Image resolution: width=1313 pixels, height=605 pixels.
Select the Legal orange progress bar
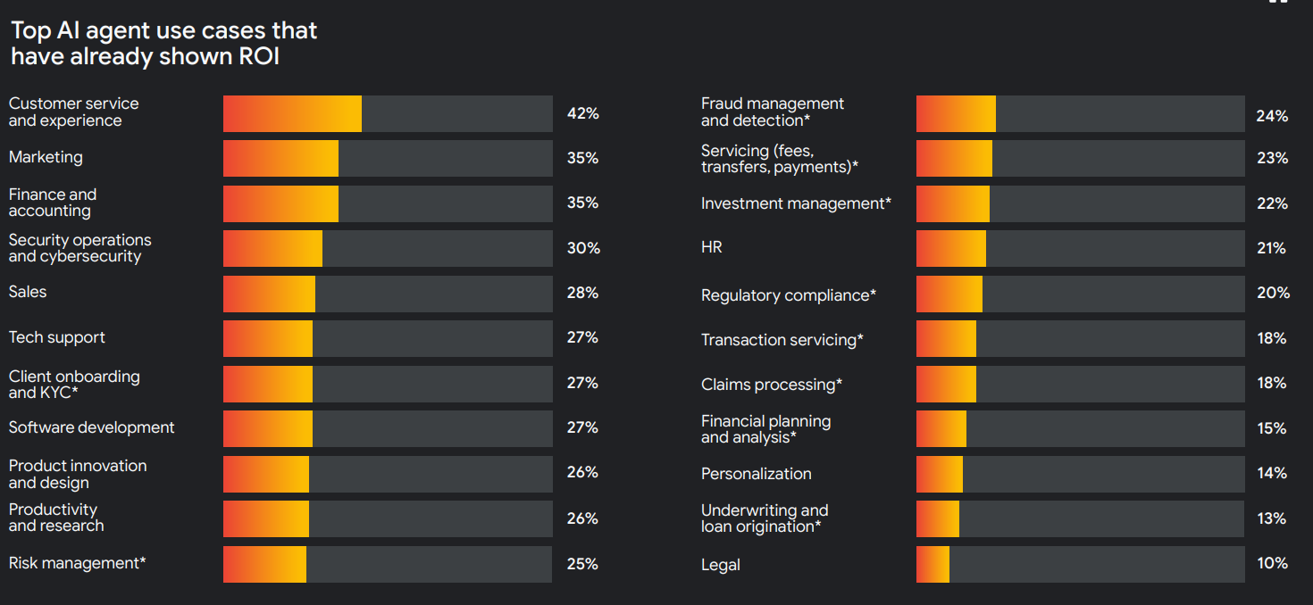point(932,564)
